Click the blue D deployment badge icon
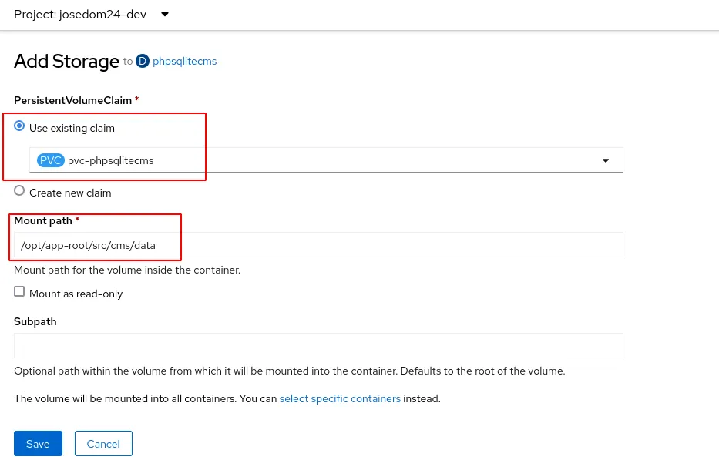This screenshot has width=719, height=467. 142,61
